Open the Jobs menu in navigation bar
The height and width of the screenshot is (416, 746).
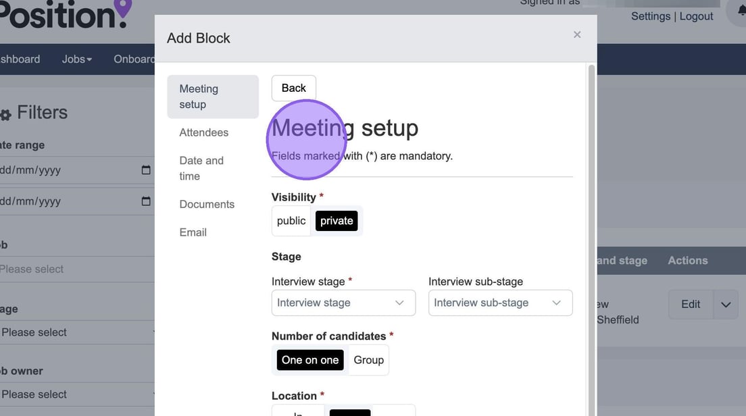tap(76, 59)
